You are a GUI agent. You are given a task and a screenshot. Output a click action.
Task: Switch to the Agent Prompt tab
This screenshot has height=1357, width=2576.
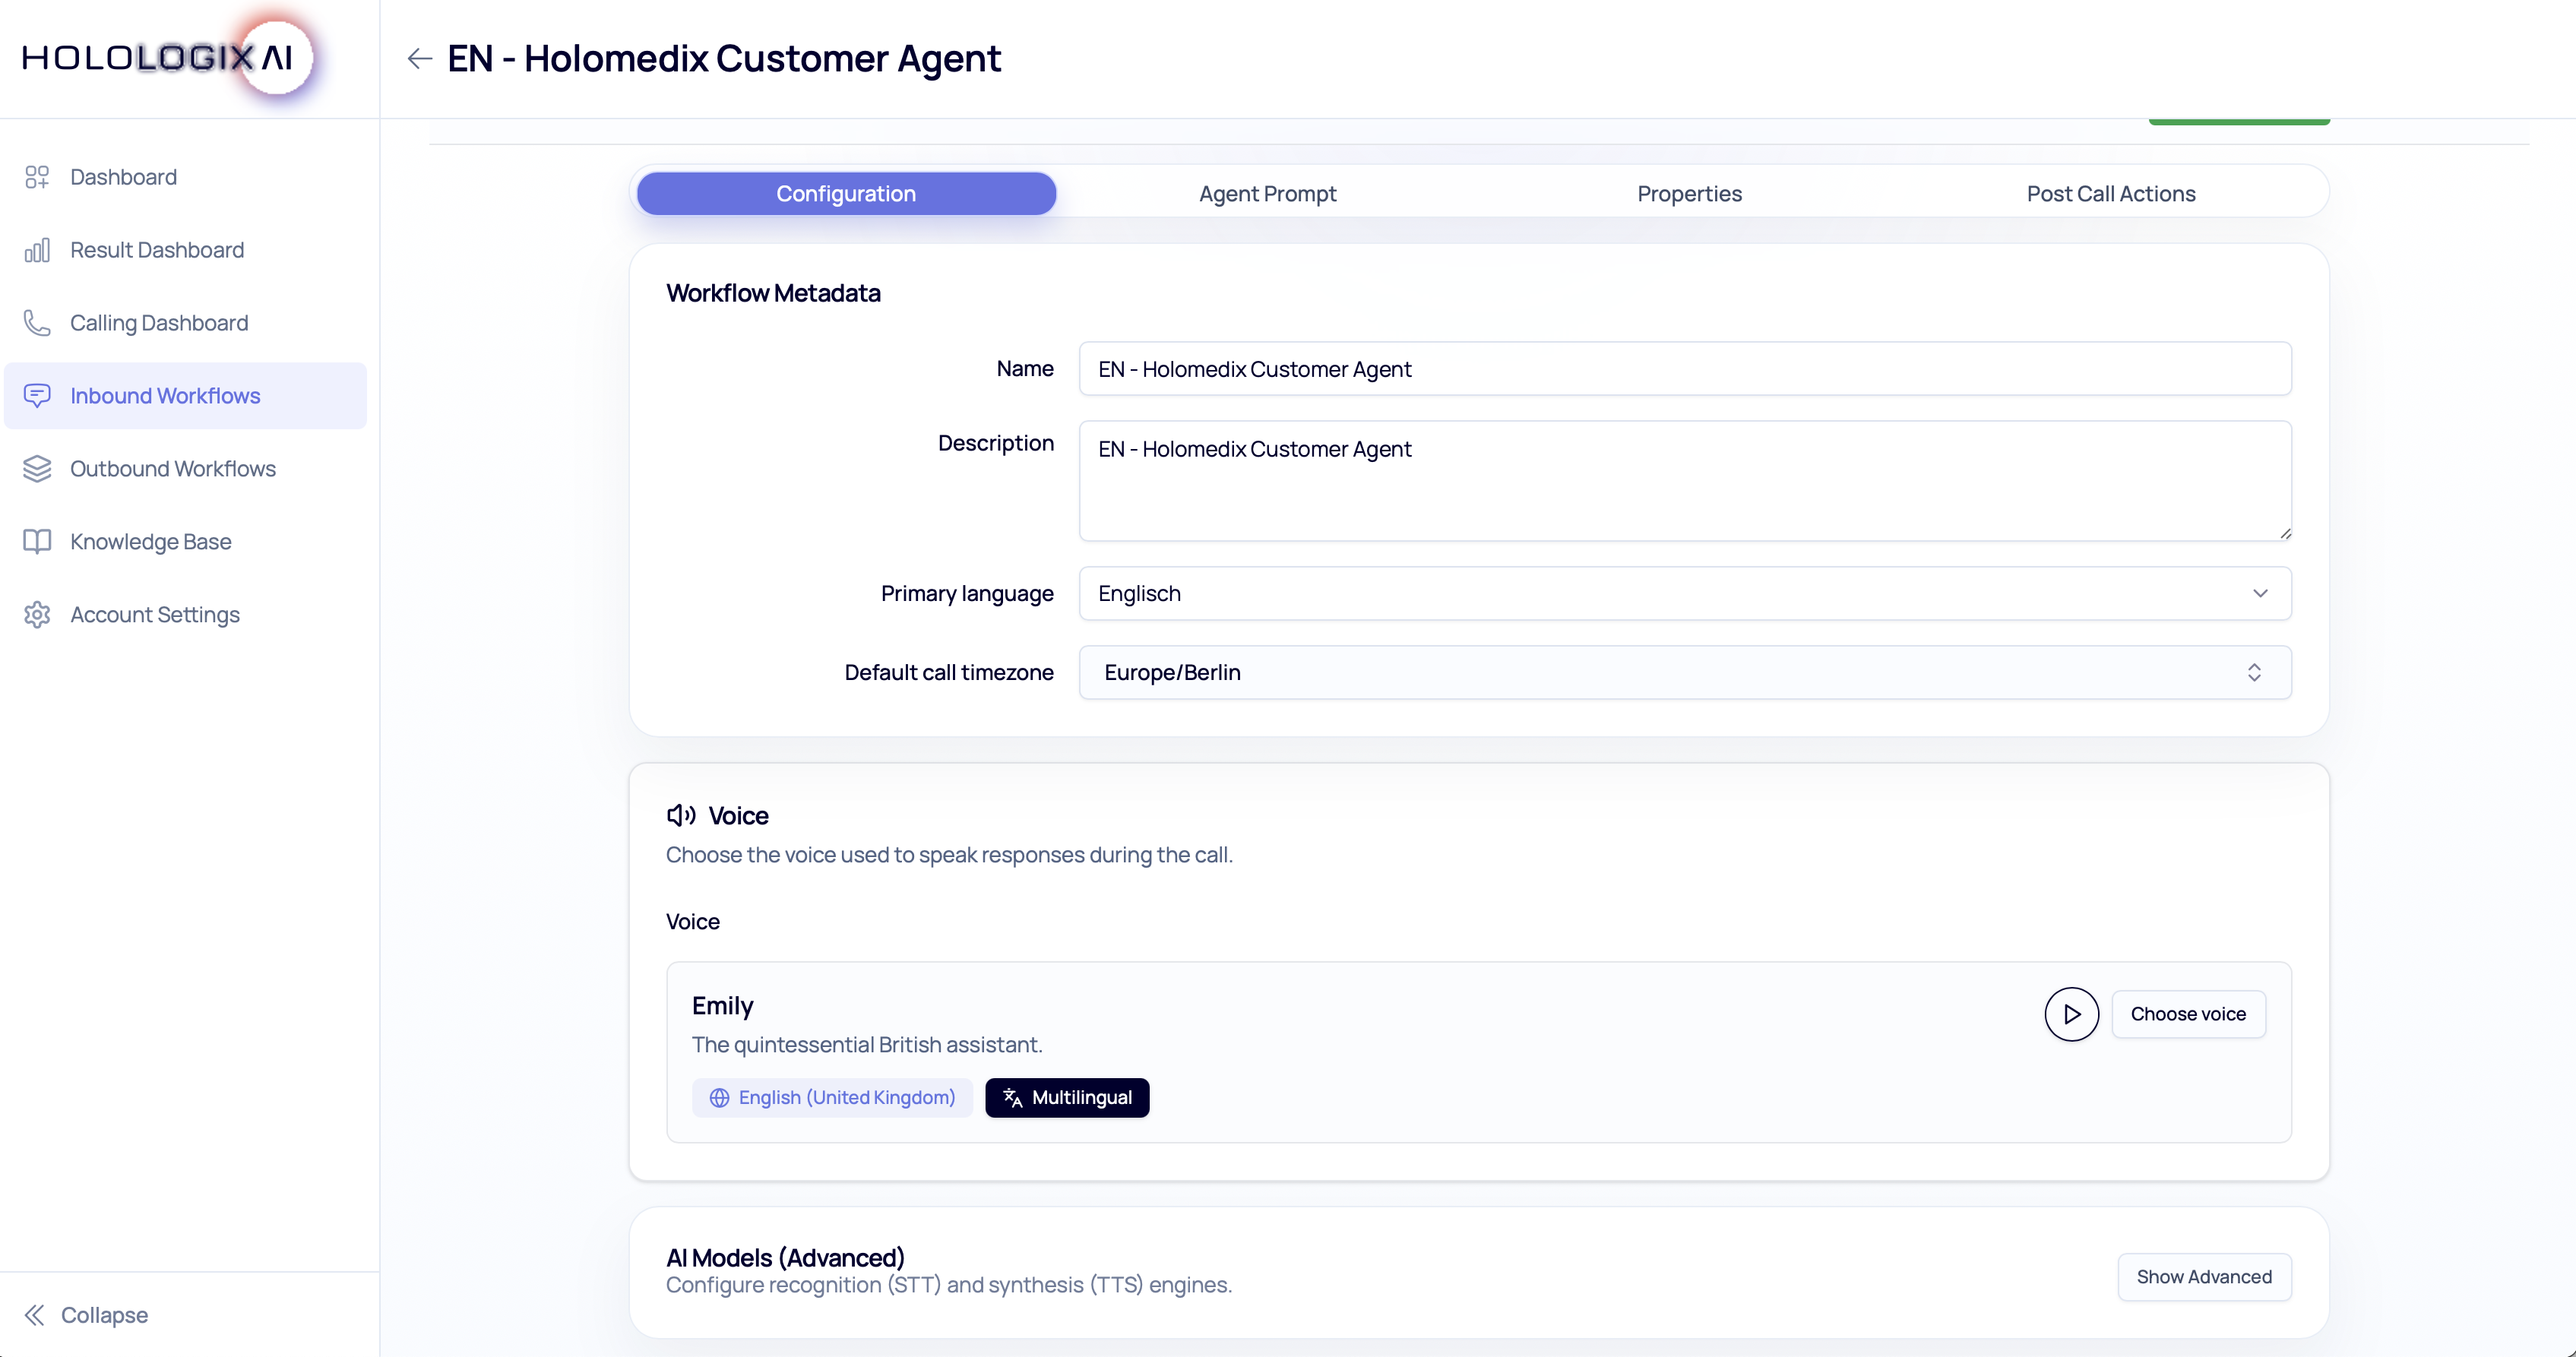point(1267,194)
